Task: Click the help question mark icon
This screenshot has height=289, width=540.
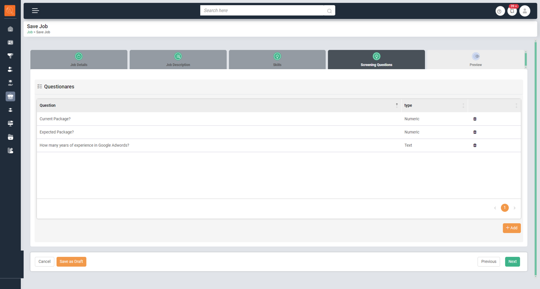Action: tap(500, 11)
